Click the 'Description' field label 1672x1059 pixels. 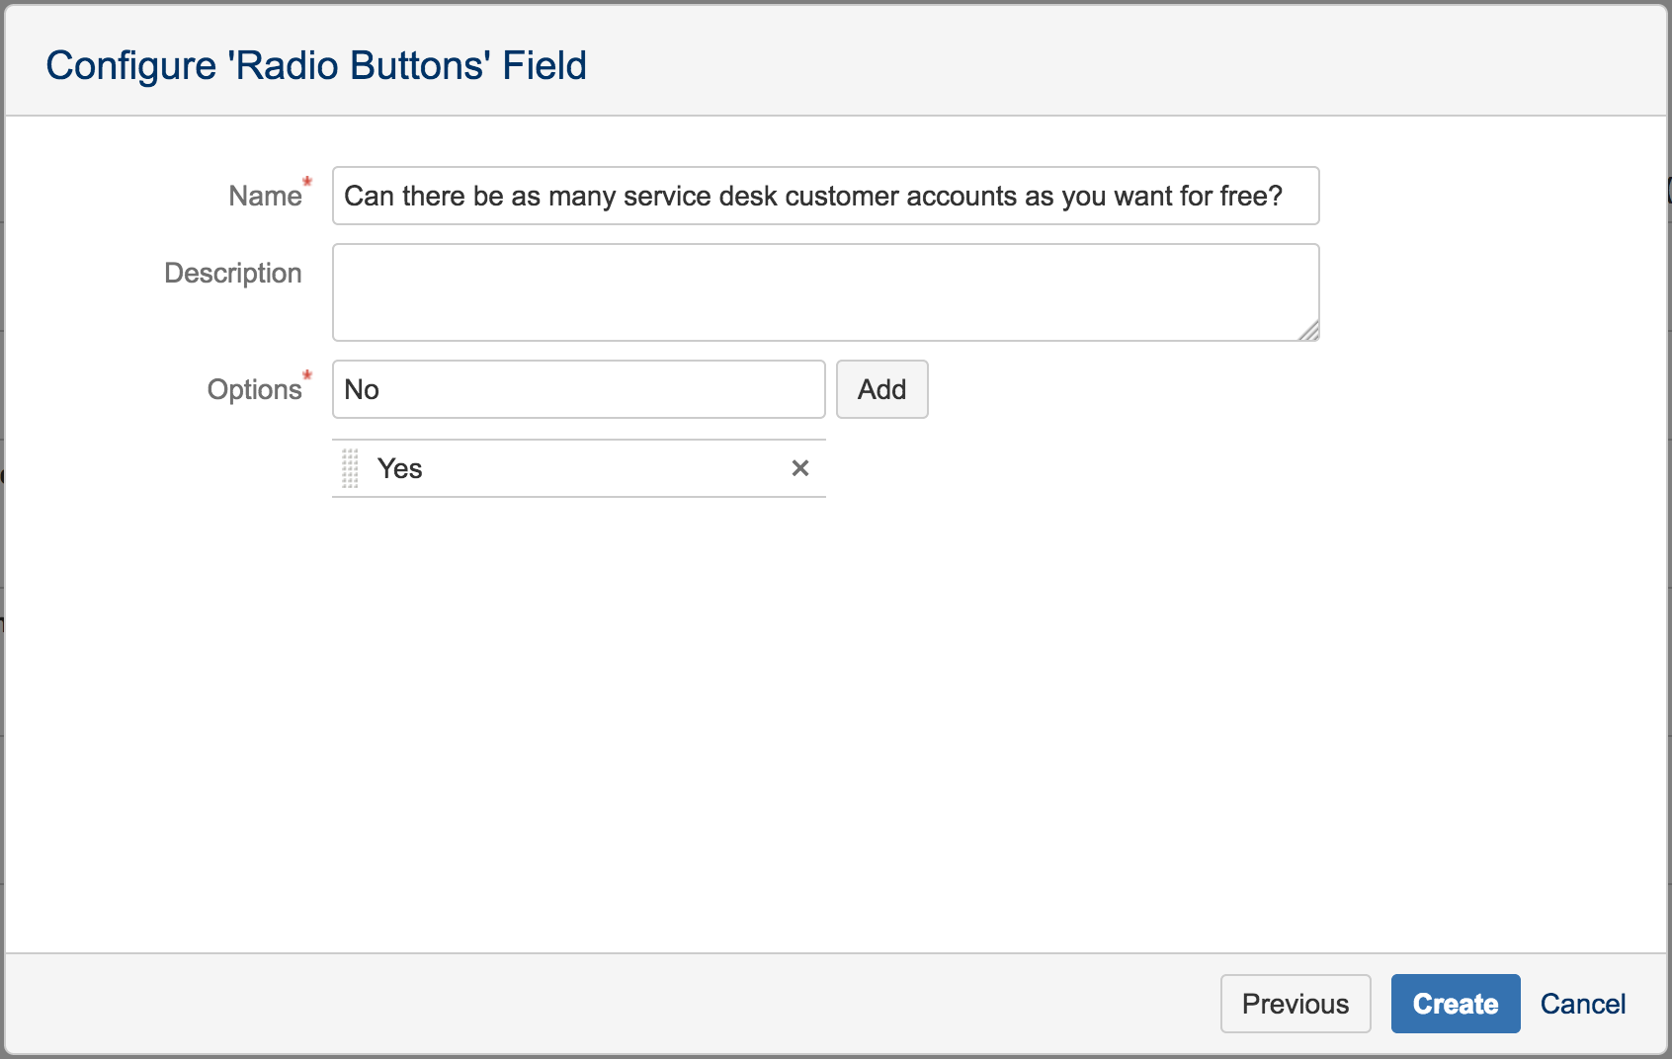point(233,273)
